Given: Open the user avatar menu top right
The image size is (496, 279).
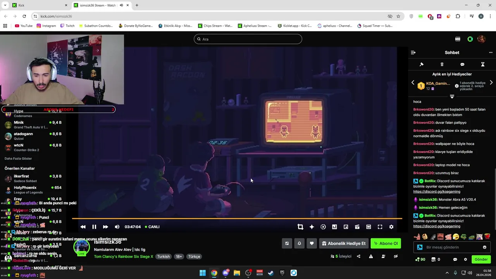Looking at the screenshot, I should tap(481, 39).
